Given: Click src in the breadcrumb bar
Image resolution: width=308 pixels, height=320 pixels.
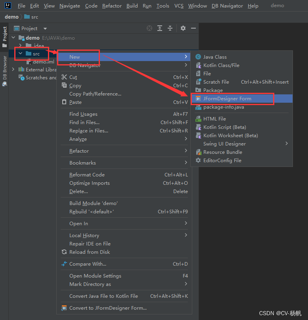Looking at the screenshot, I should pos(31,17).
